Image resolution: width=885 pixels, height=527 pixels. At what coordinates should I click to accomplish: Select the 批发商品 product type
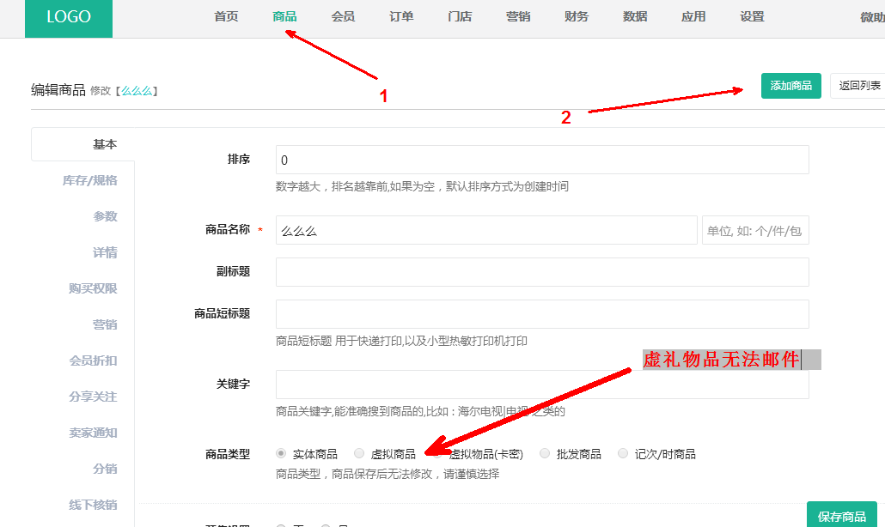pyautogui.click(x=545, y=454)
